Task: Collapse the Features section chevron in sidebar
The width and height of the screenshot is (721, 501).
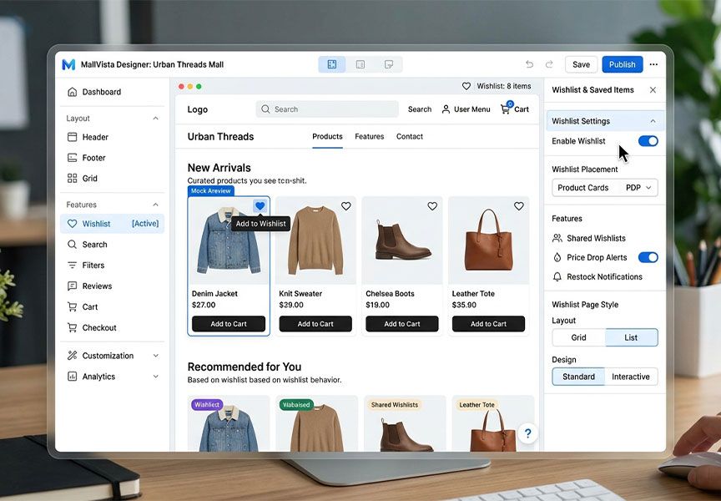Action: point(155,205)
